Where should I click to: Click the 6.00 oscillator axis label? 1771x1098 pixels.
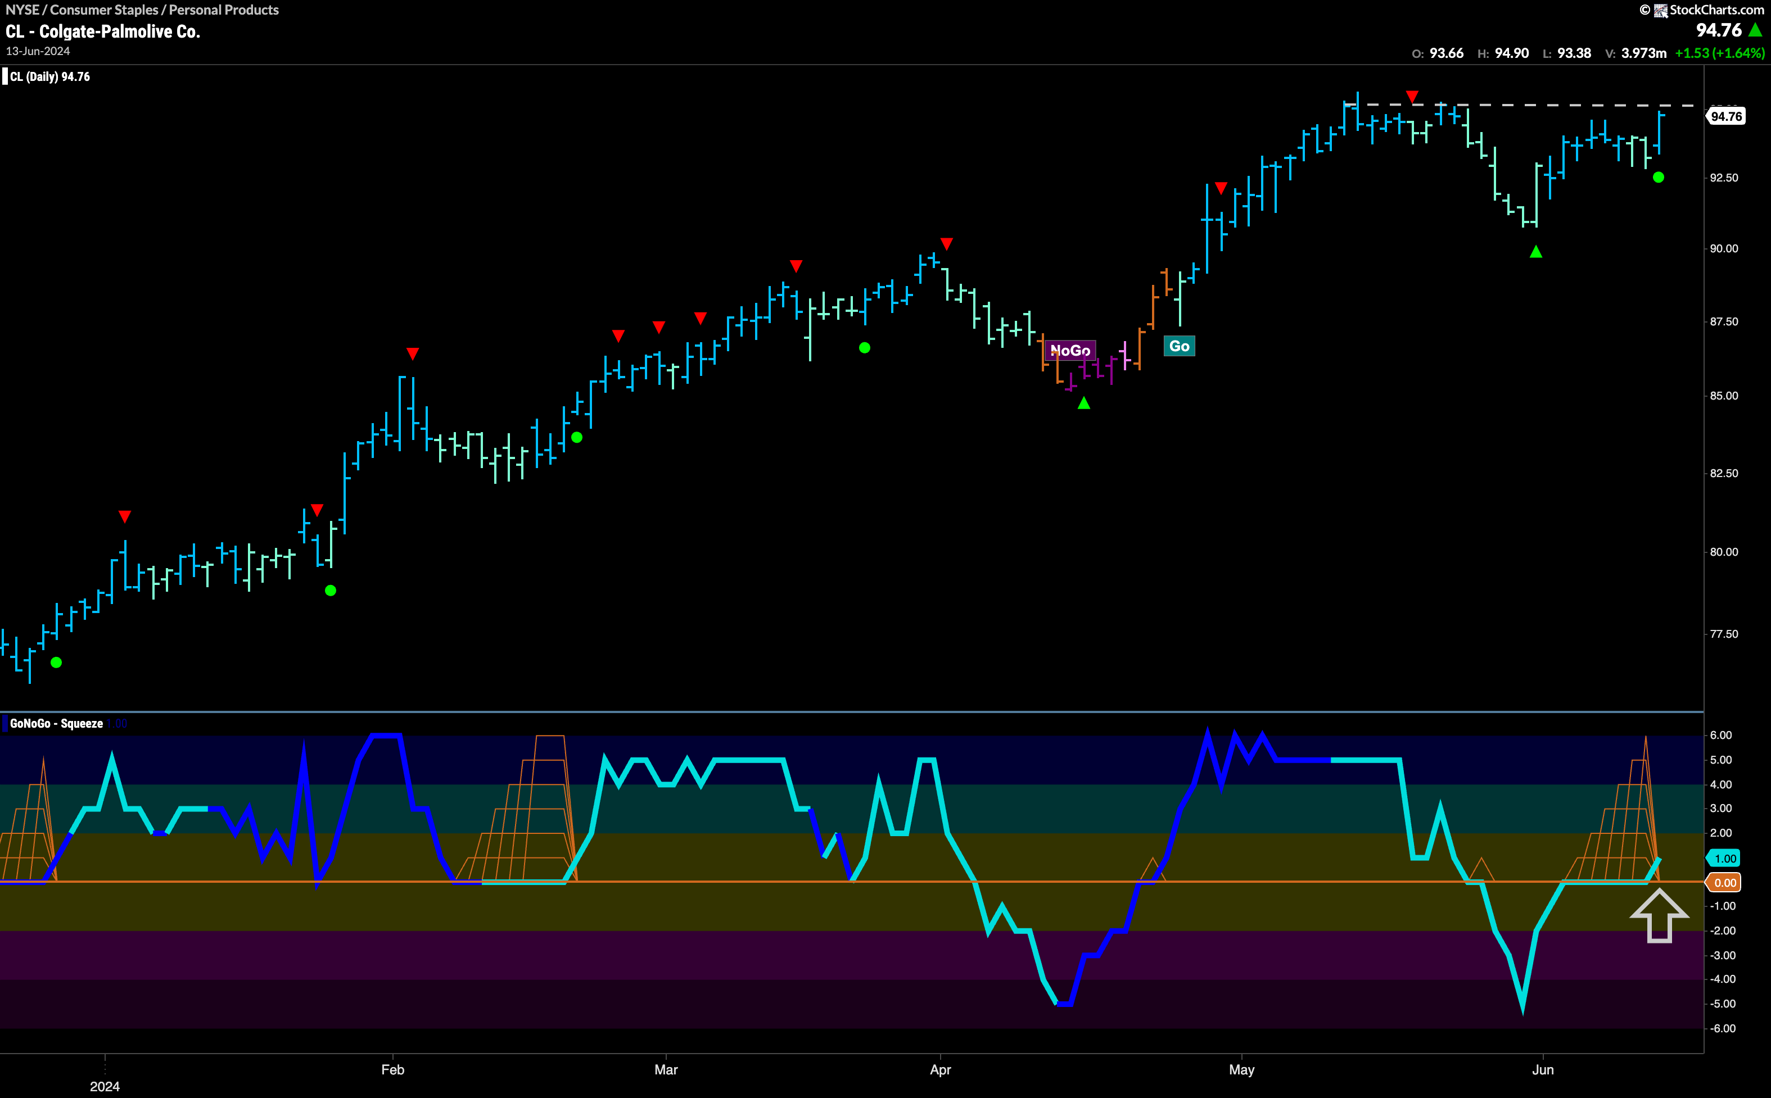pyautogui.click(x=1721, y=736)
